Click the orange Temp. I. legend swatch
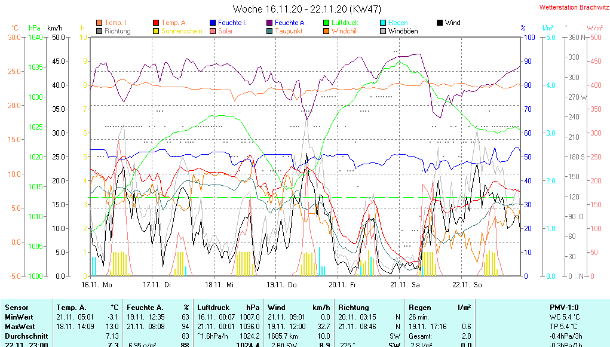Viewport: 610px width, 347px height. click(x=99, y=23)
